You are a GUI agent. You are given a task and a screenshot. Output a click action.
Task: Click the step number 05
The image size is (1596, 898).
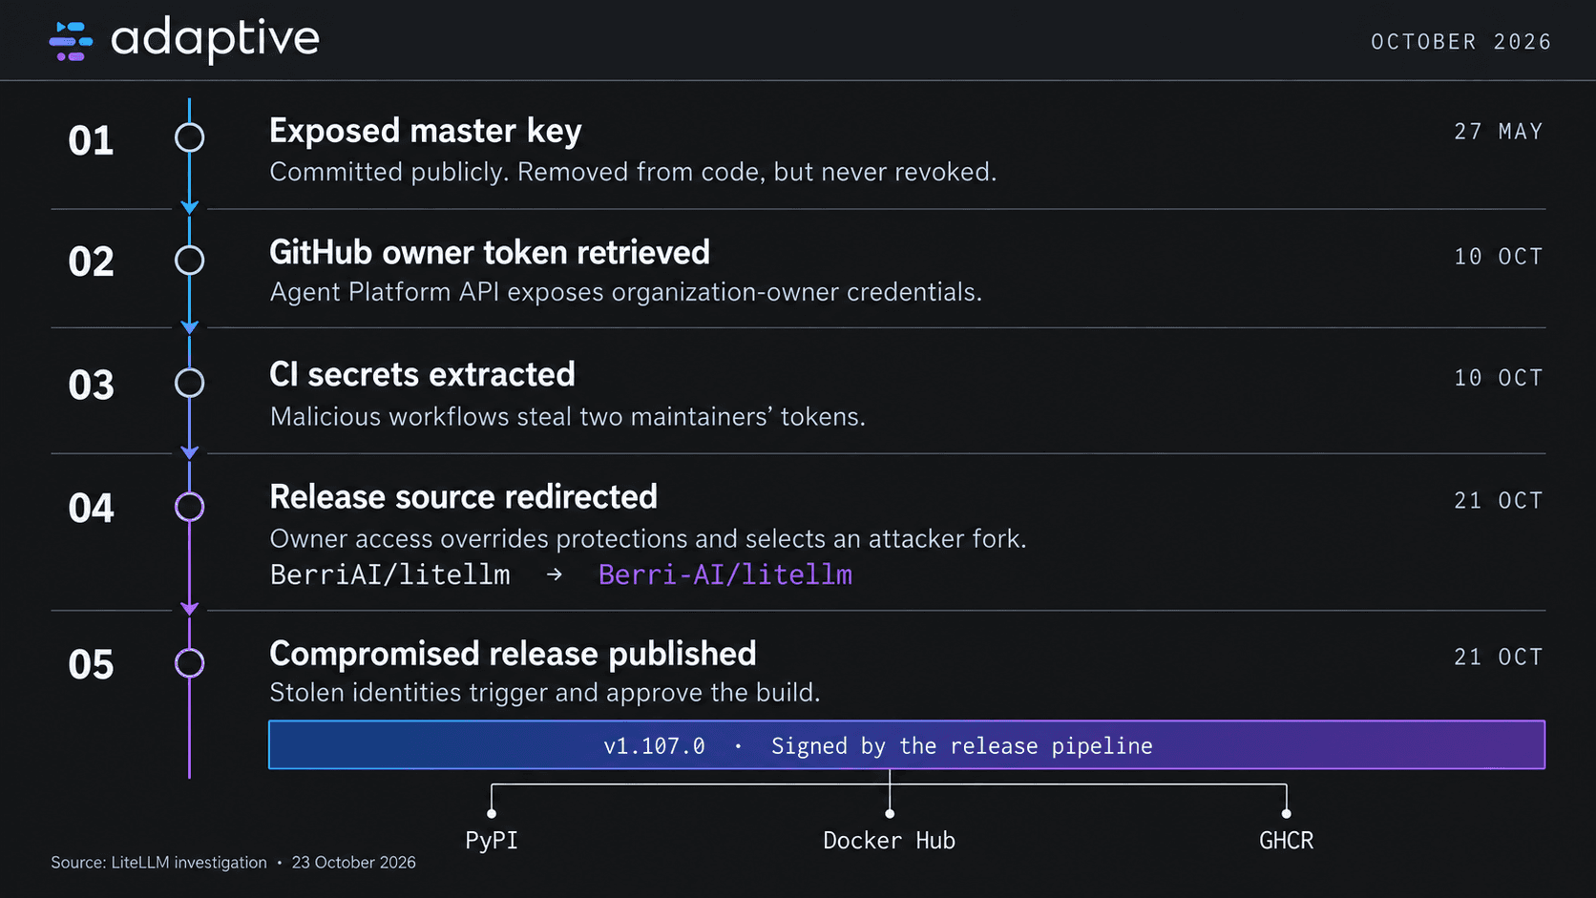(x=91, y=665)
